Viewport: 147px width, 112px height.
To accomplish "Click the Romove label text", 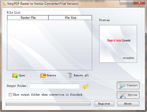I will [x=51, y=75].
